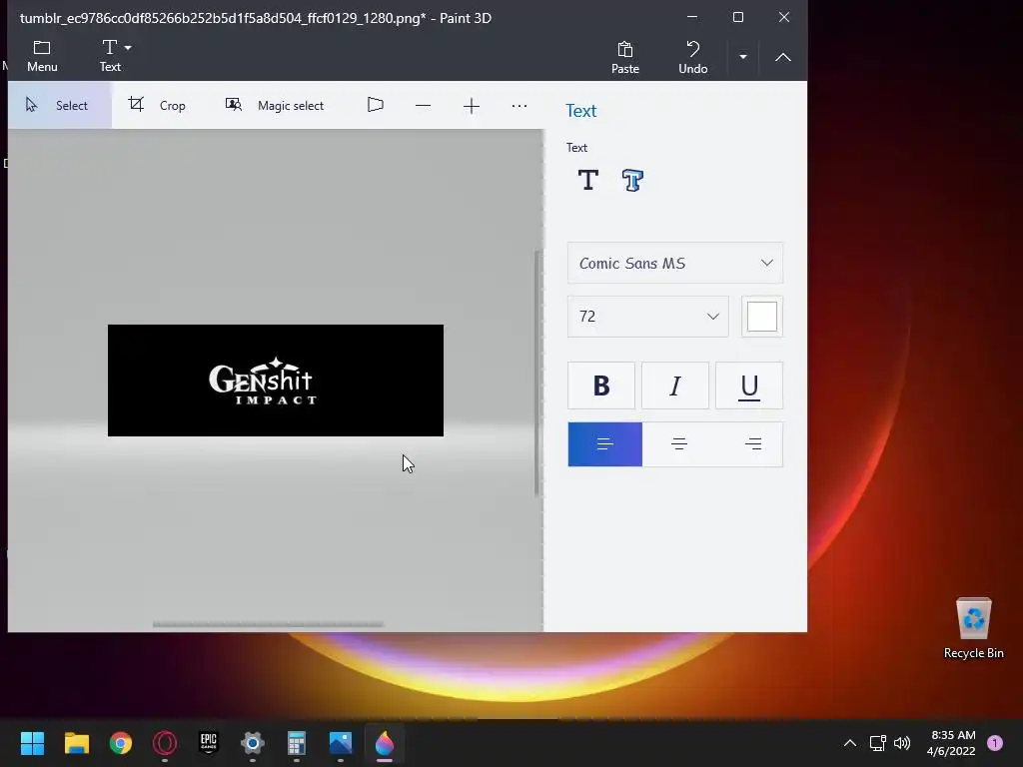
Task: Toggle 3D view flag icon
Action: tap(376, 105)
